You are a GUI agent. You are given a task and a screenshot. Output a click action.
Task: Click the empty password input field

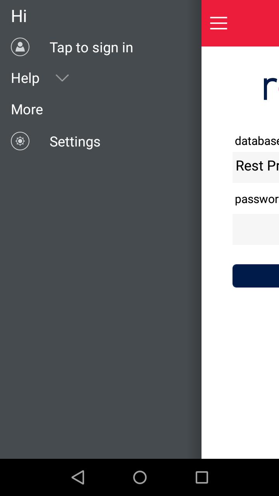pyautogui.click(x=256, y=229)
